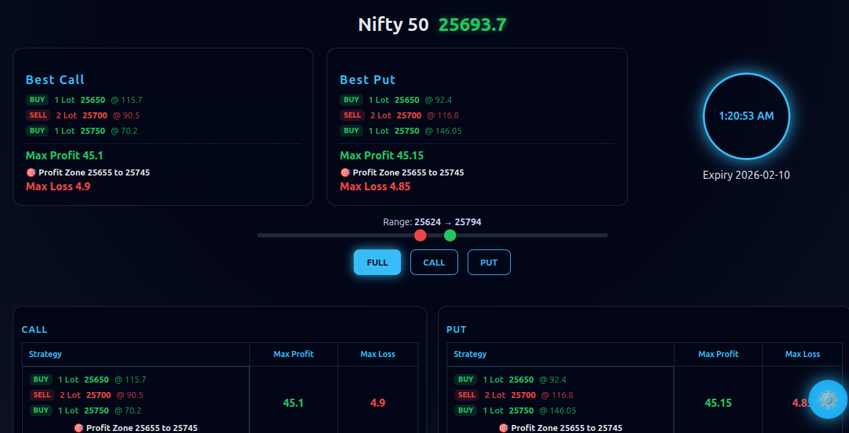The height and width of the screenshot is (433, 849).
Task: Click the Strategy column header in CALL table
Action: tap(45, 354)
